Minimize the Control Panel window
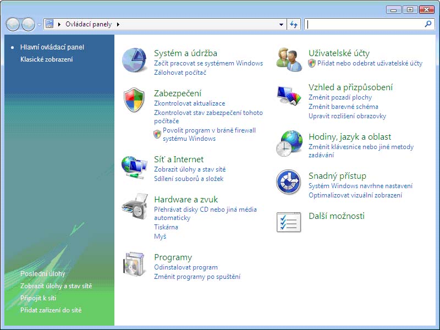 click(394, 10)
